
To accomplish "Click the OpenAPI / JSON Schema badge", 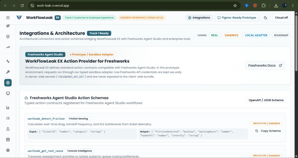I will point(266,100).
